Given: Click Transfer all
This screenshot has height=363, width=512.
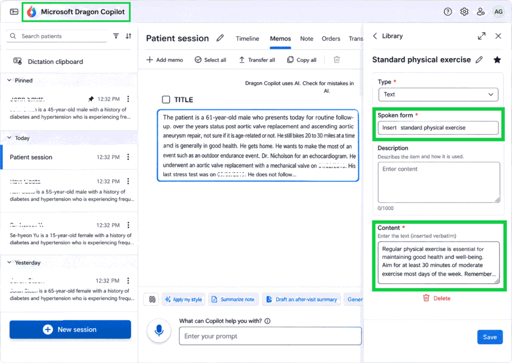Looking at the screenshot, I should [x=257, y=59].
